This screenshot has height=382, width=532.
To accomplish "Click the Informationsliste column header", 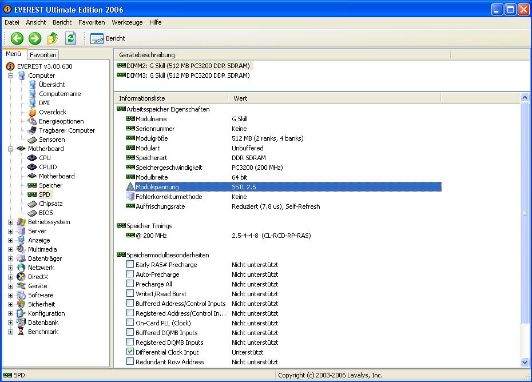I will [172, 98].
